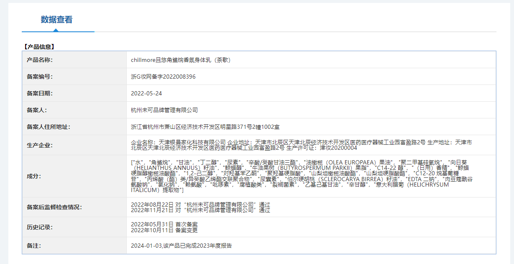Image resolution: width=514 pixels, height=264 pixels.
Task: Click the 产品名称 label cell
Action: (x=74, y=60)
